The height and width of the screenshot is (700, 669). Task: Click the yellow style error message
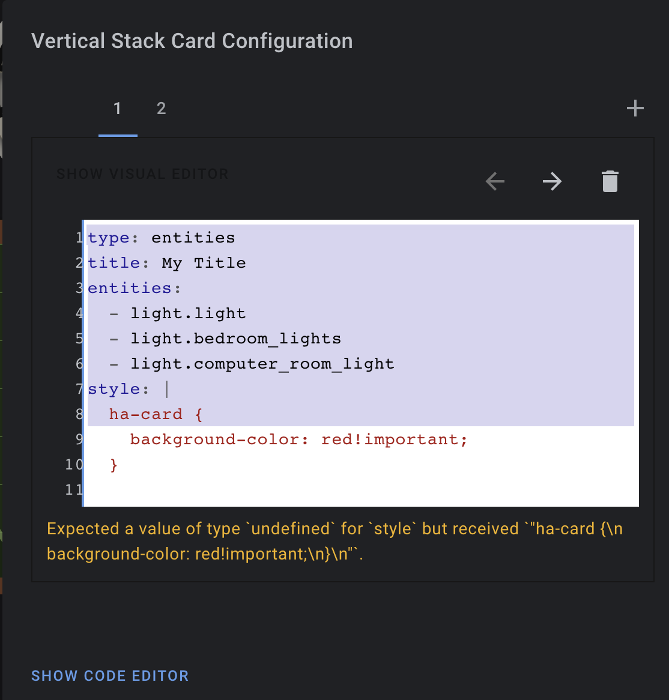(334, 541)
